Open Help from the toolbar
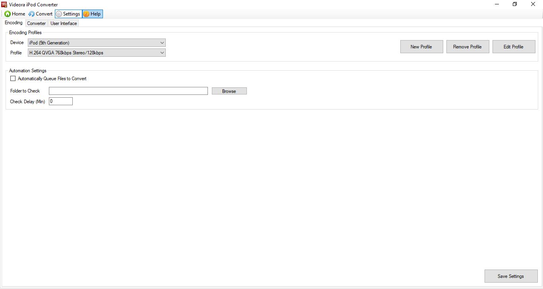The width and height of the screenshot is (543, 289). pyautogui.click(x=93, y=14)
